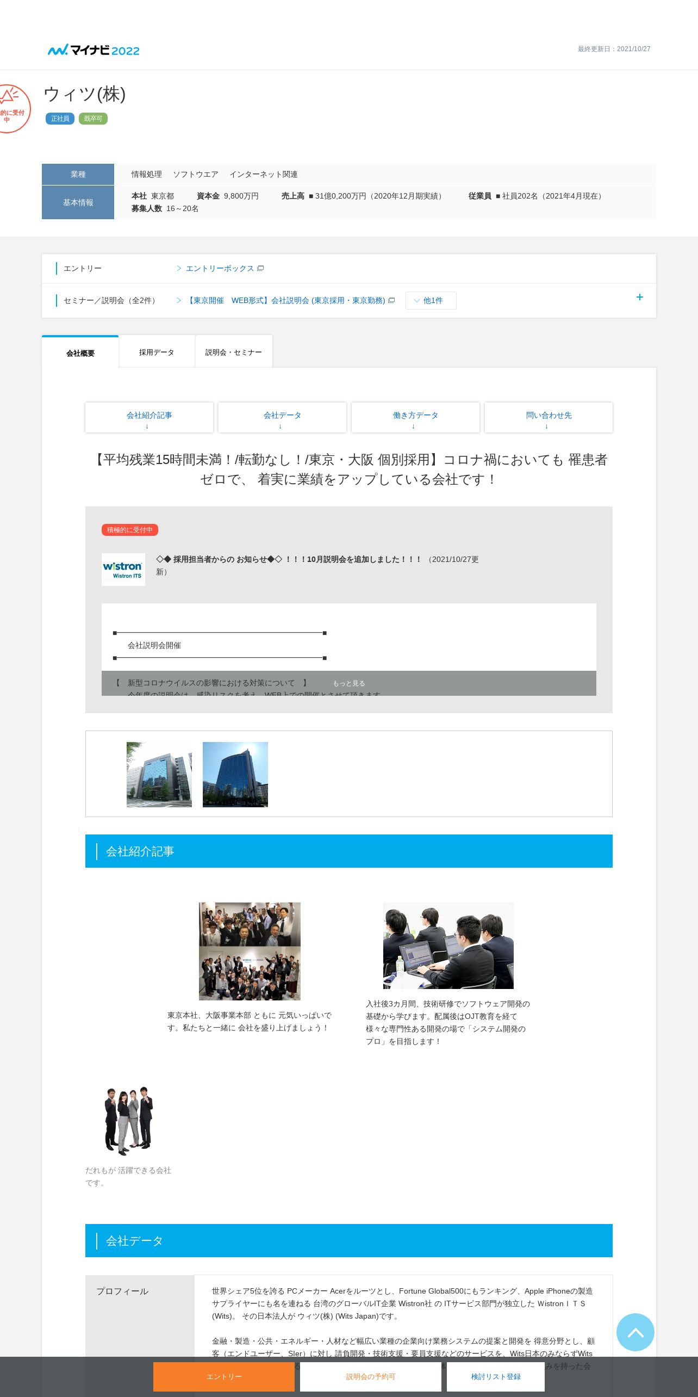Click the orange エントリー button
The height and width of the screenshot is (1397, 698).
point(224,1376)
